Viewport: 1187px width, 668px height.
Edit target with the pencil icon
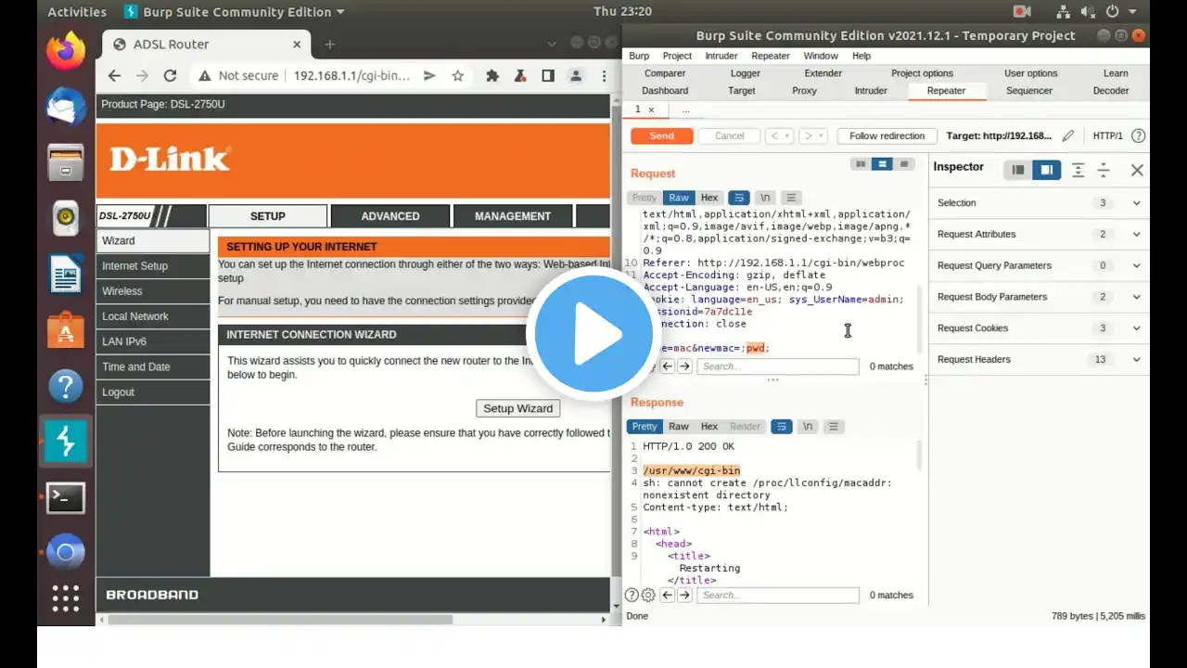1068,135
